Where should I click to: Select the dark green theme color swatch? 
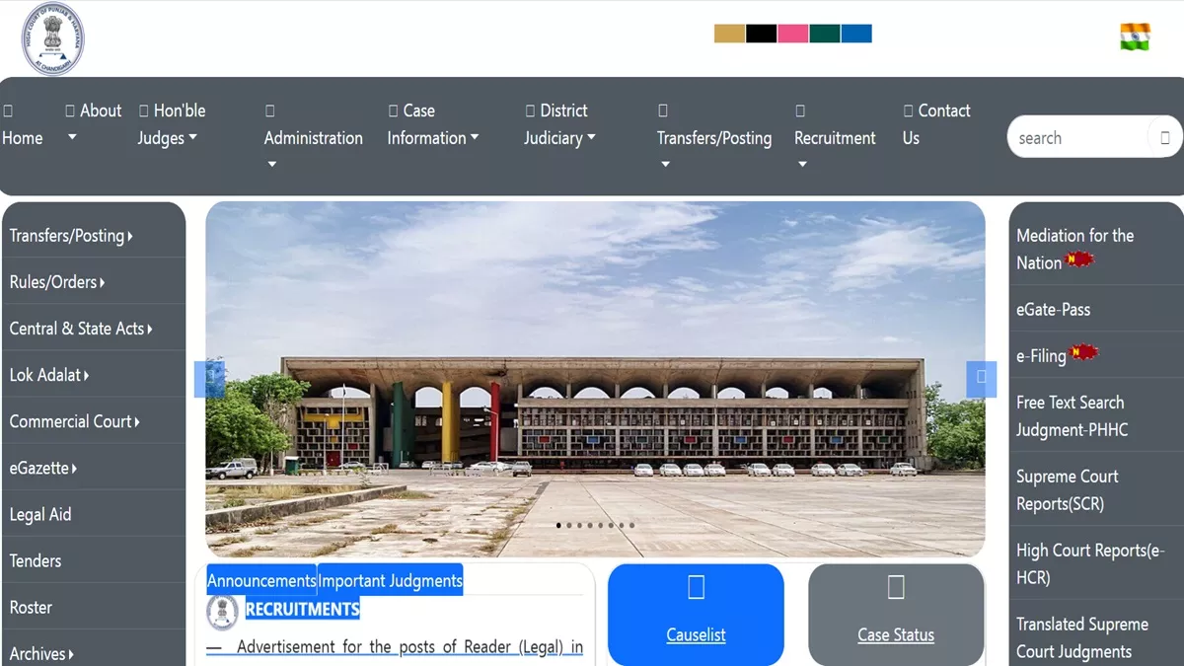pyautogui.click(x=824, y=34)
